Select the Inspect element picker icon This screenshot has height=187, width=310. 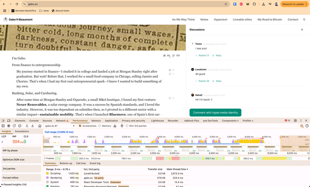[3, 120]
